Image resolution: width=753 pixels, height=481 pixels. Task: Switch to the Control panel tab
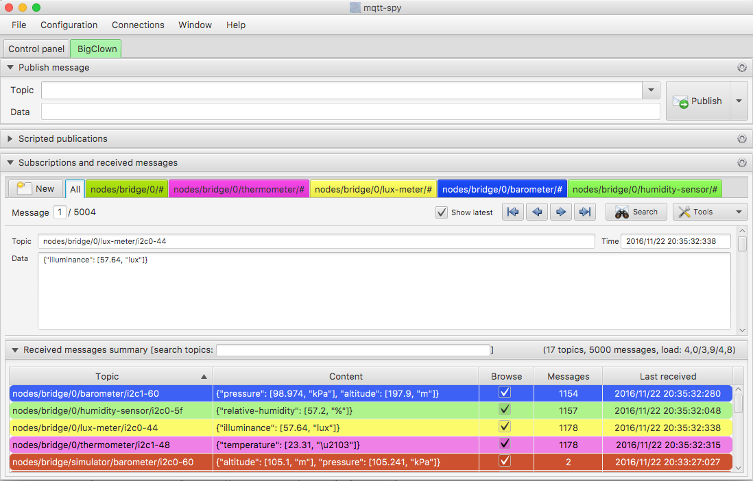36,49
